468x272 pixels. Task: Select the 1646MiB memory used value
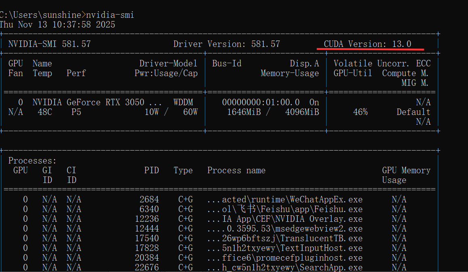point(244,112)
